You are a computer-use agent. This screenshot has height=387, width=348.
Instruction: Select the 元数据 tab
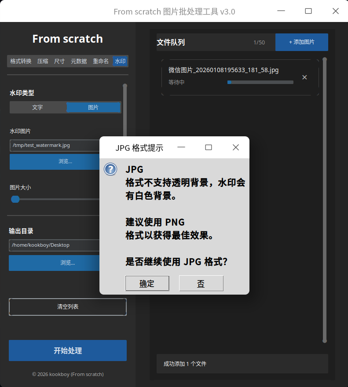click(x=79, y=61)
